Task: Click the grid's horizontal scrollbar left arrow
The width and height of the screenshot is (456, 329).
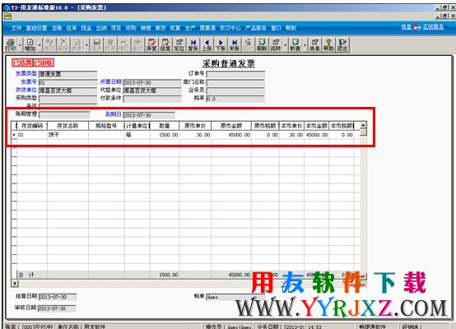Action: (x=15, y=283)
